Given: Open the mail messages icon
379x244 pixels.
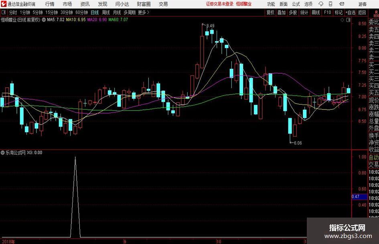Looking at the screenshot, I should 342,4.
